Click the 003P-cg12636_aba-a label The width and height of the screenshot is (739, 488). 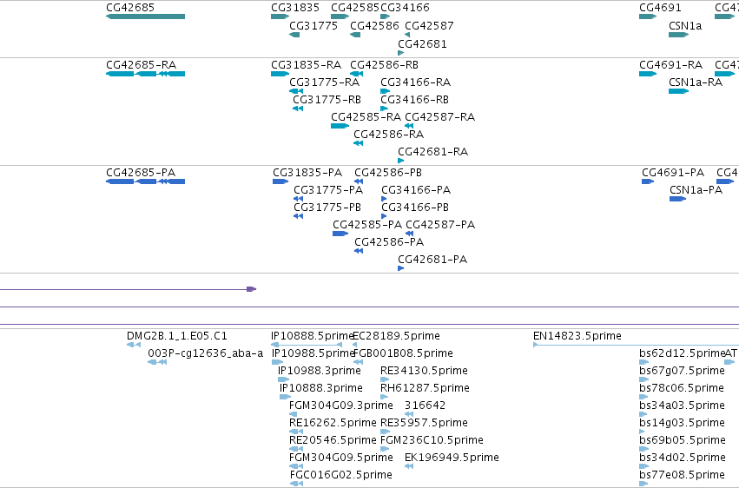coord(206,353)
